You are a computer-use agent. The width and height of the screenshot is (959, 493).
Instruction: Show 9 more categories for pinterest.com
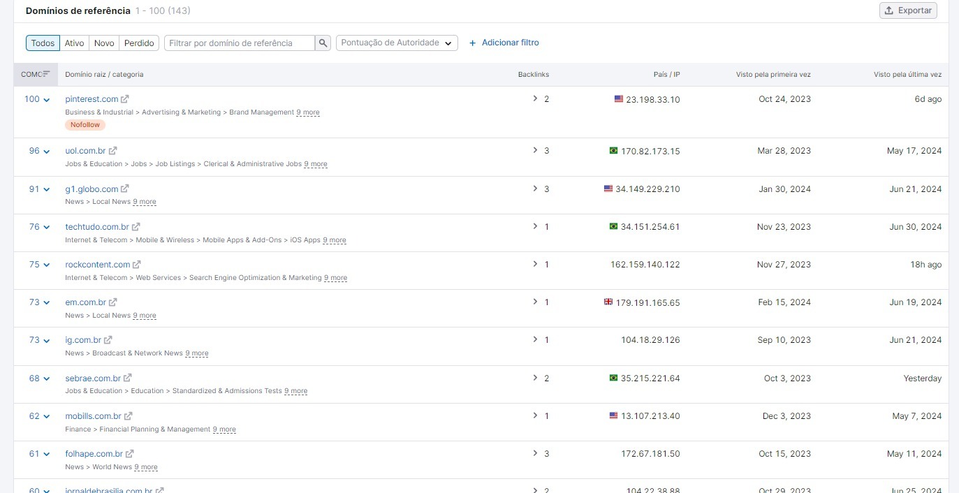coord(308,112)
